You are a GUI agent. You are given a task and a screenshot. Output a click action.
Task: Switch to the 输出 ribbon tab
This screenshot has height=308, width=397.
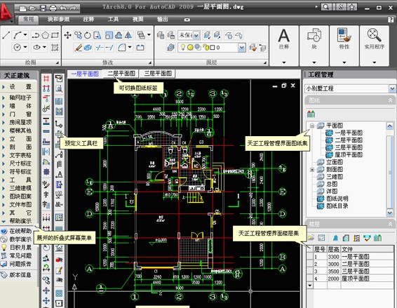click(x=162, y=19)
